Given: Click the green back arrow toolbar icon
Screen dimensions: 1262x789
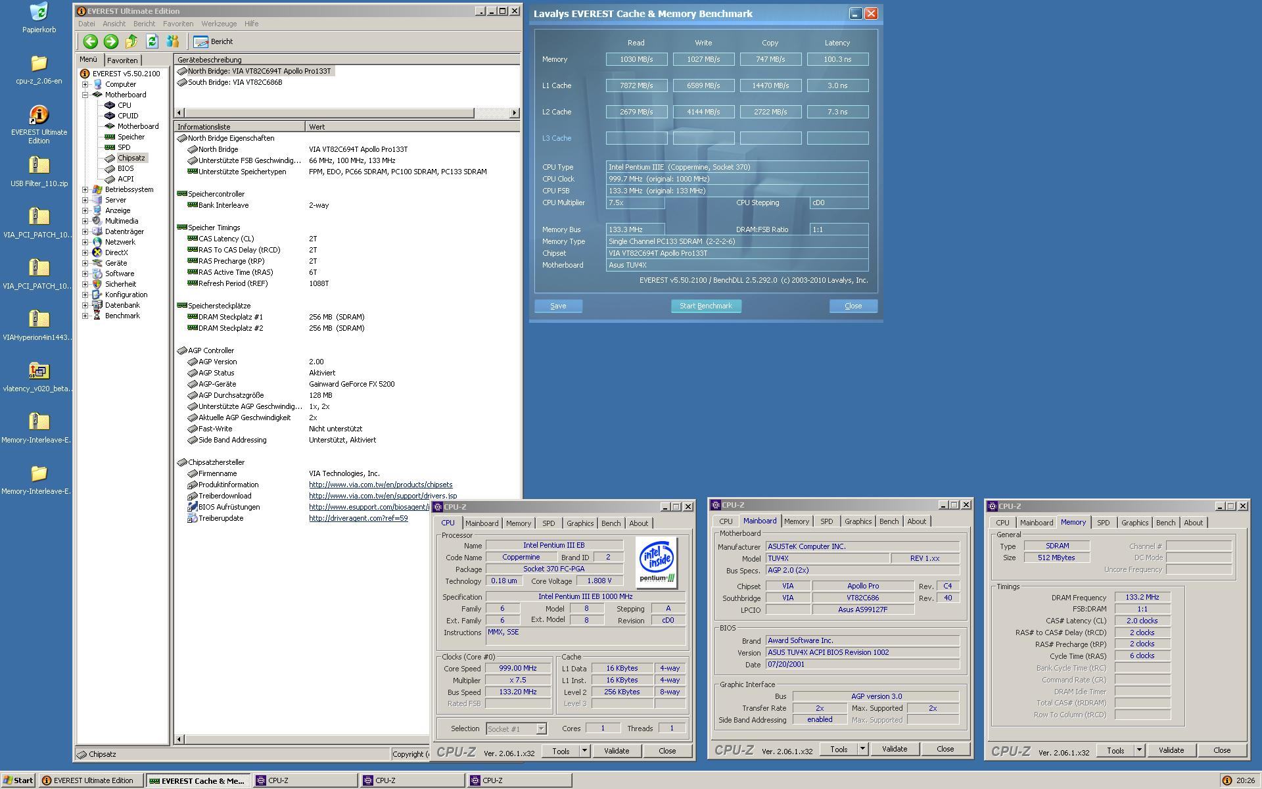Looking at the screenshot, I should click(x=91, y=41).
